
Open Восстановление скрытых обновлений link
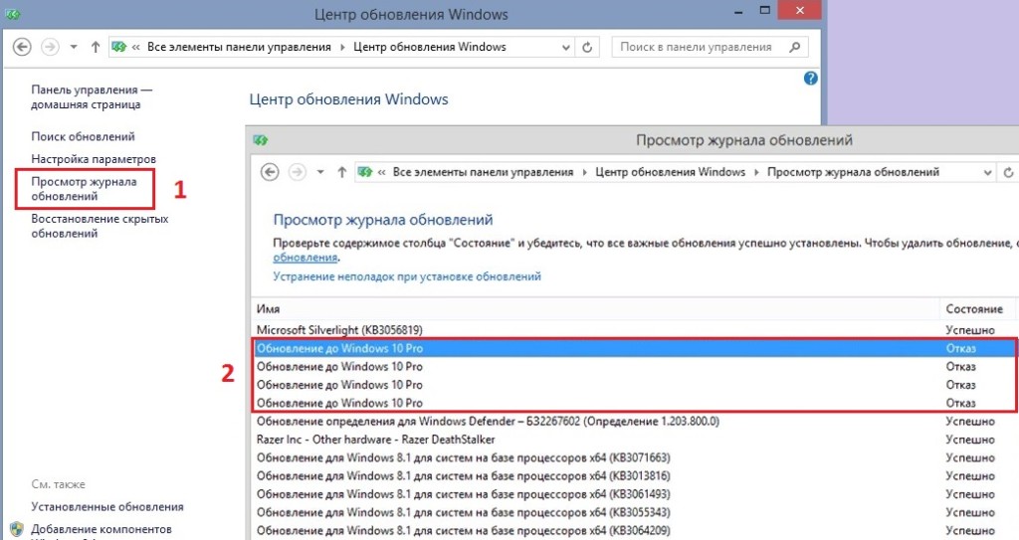[x=100, y=226]
